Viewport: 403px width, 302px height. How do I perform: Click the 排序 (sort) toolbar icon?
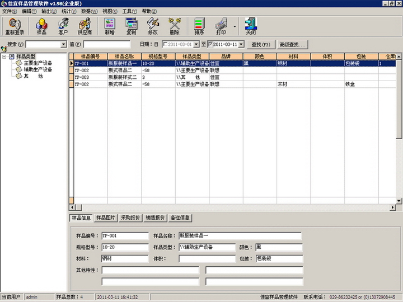coord(199,26)
